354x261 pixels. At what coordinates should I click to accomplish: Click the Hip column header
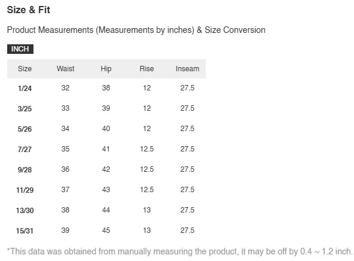pos(106,69)
